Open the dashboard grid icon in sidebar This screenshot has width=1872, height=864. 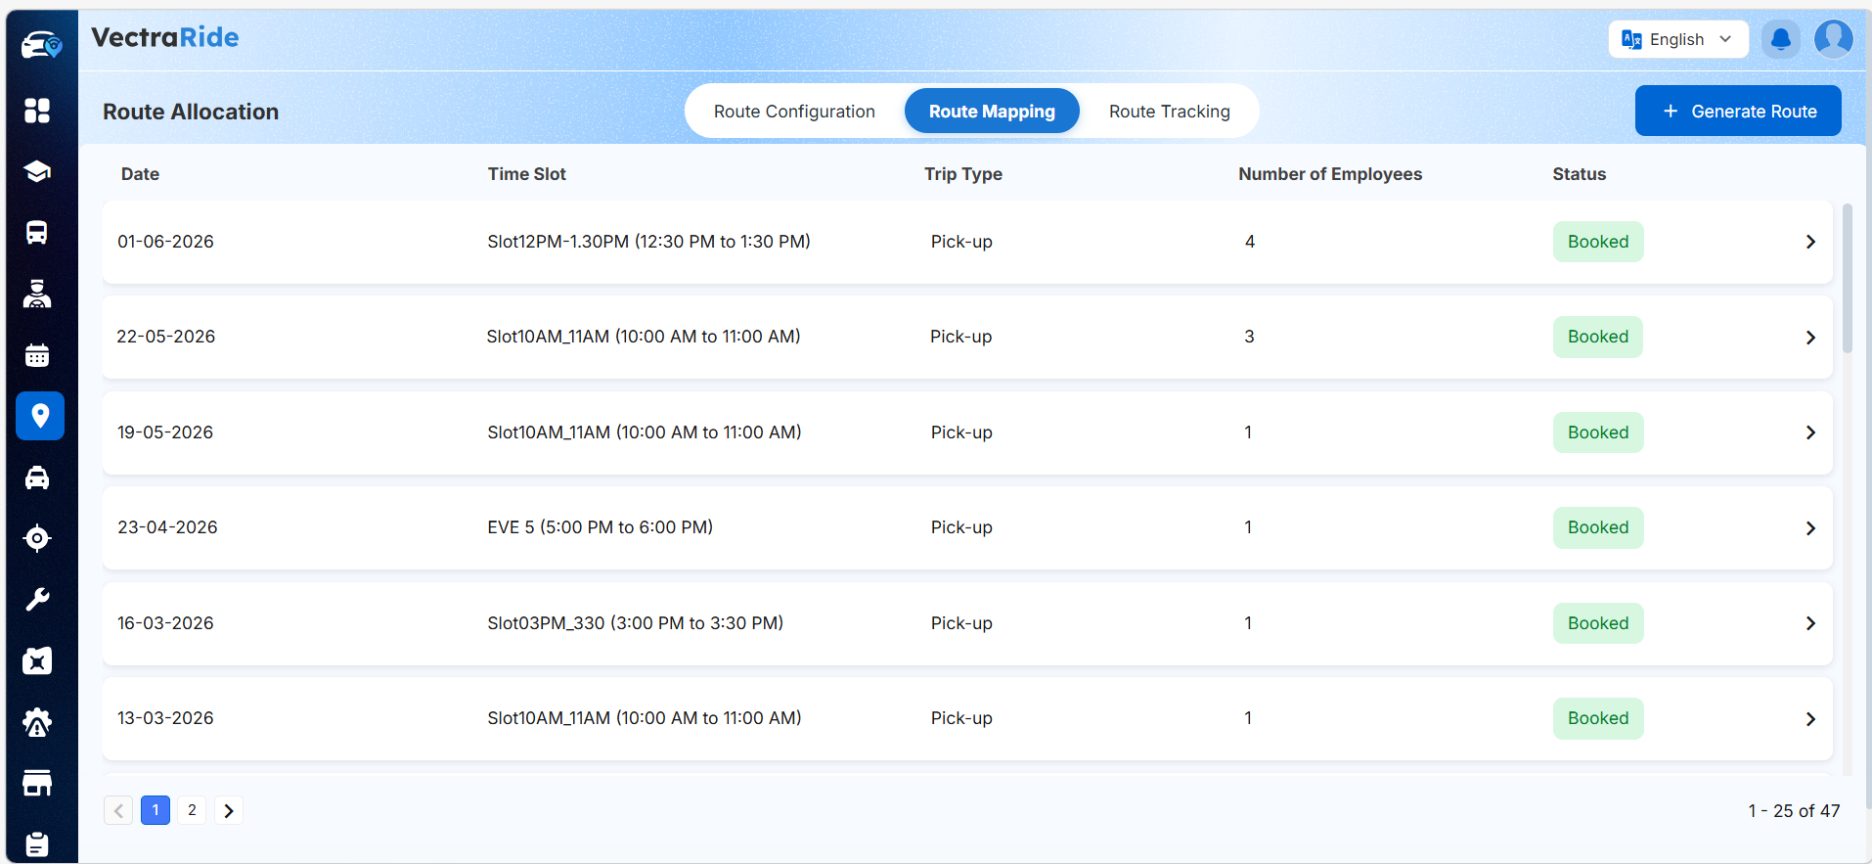pos(37,111)
